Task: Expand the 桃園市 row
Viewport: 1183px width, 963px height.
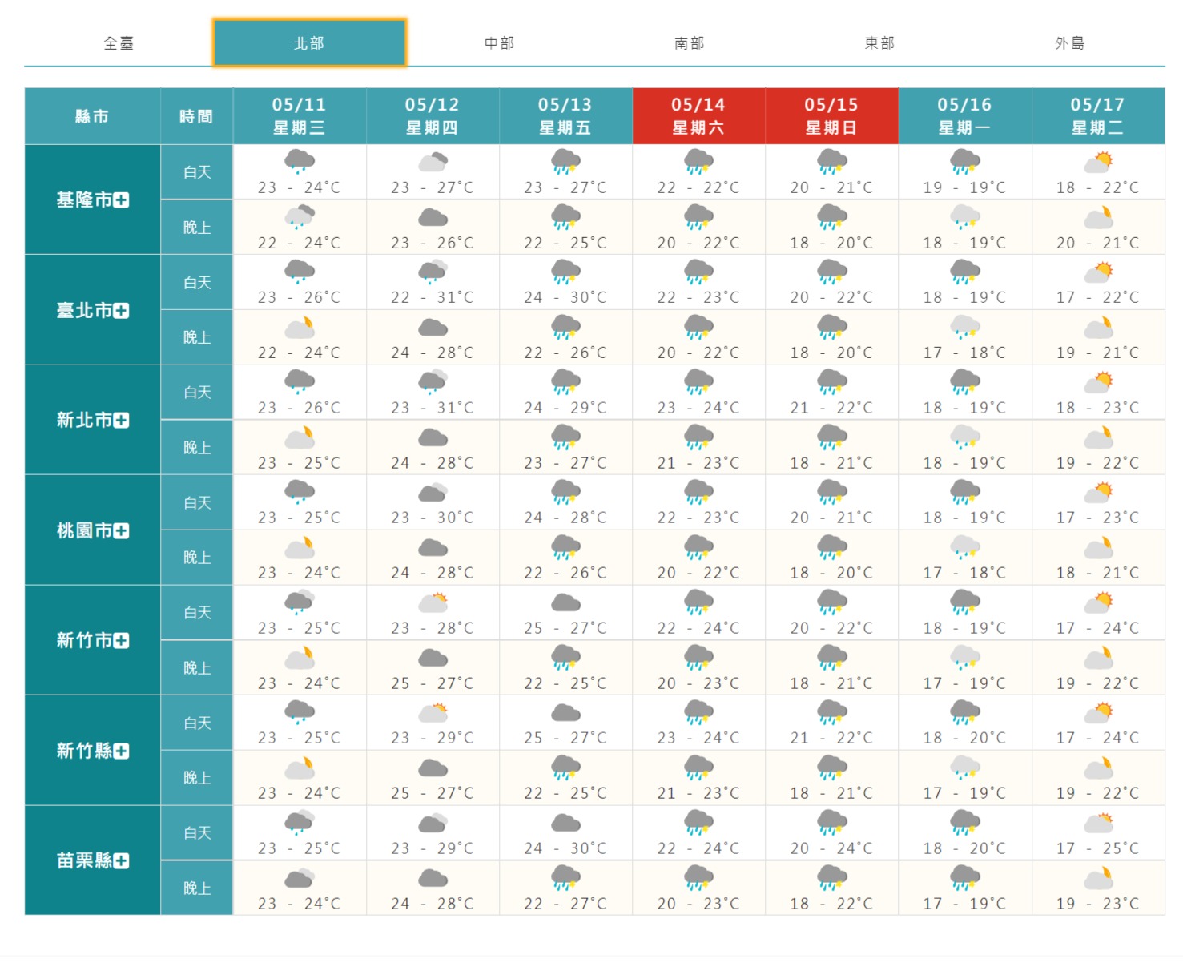Action: pos(121,531)
